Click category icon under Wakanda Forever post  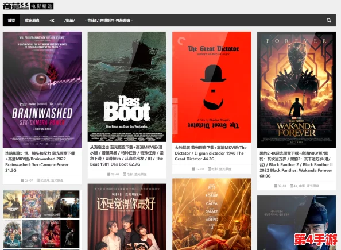(x=291, y=186)
